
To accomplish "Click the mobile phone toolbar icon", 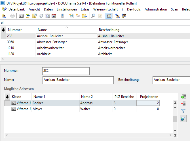I will [x=62, y=16].
